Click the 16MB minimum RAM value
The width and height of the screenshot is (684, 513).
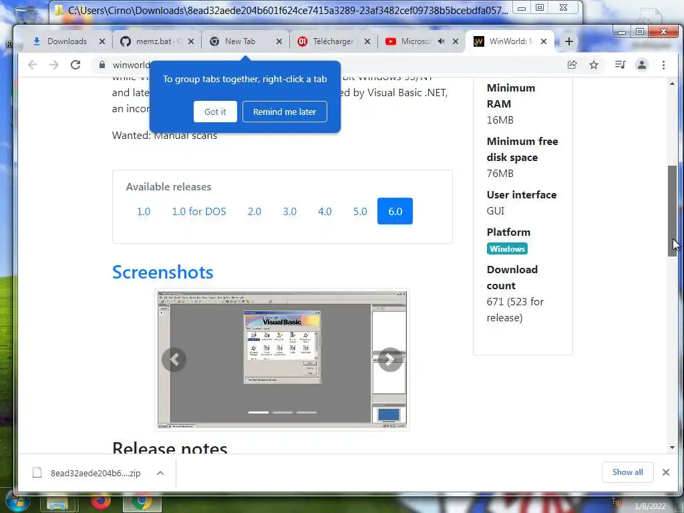[x=500, y=120]
